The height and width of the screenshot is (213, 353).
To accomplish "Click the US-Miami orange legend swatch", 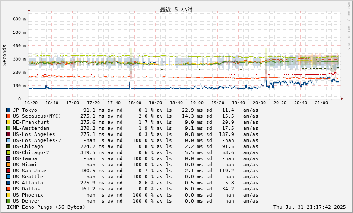I will point(8,165).
